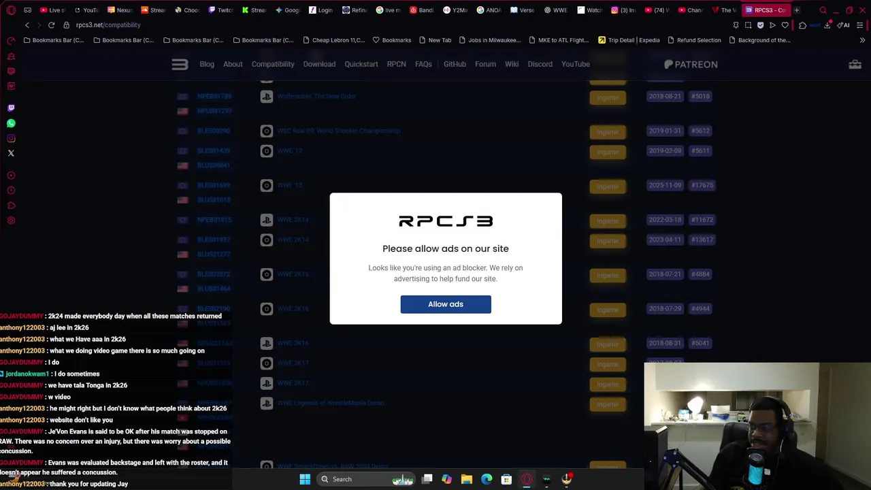
Task: Open Refund Selection bookmark
Action: click(693, 40)
